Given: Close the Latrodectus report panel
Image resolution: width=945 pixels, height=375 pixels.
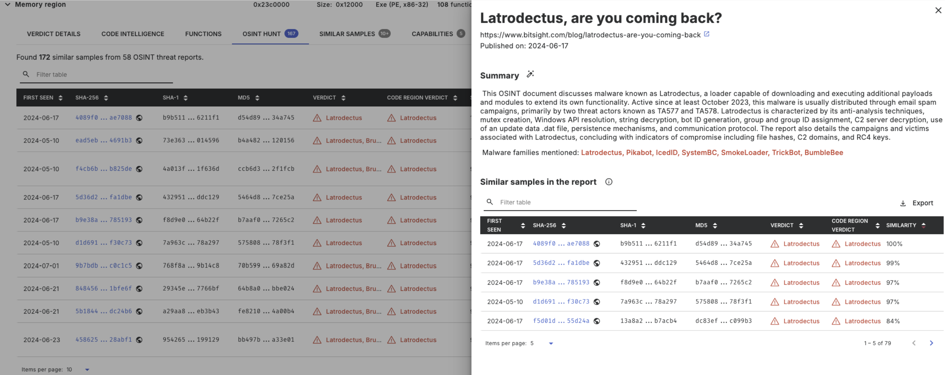Looking at the screenshot, I should pyautogui.click(x=938, y=10).
